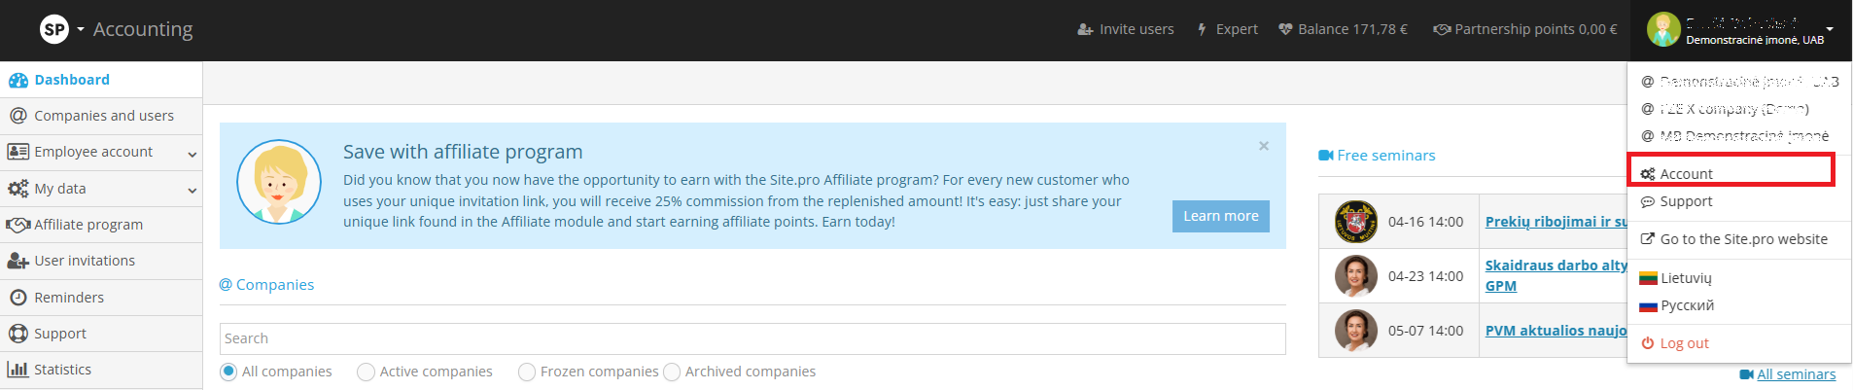Click the User invitations icon
1853x390 pixels.
coord(17,261)
